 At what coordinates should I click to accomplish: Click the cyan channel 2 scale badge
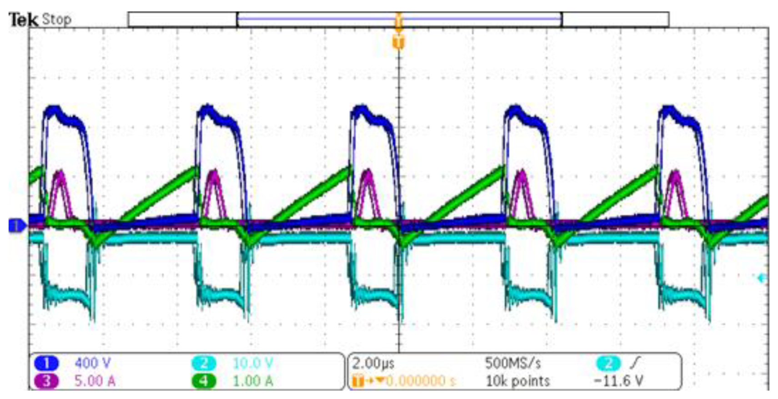(204, 363)
